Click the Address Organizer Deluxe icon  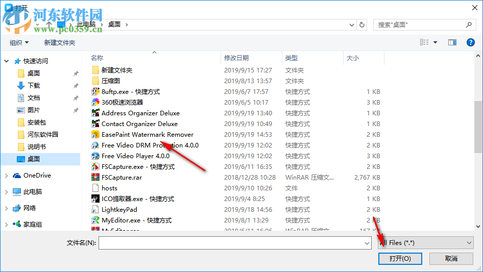point(95,113)
